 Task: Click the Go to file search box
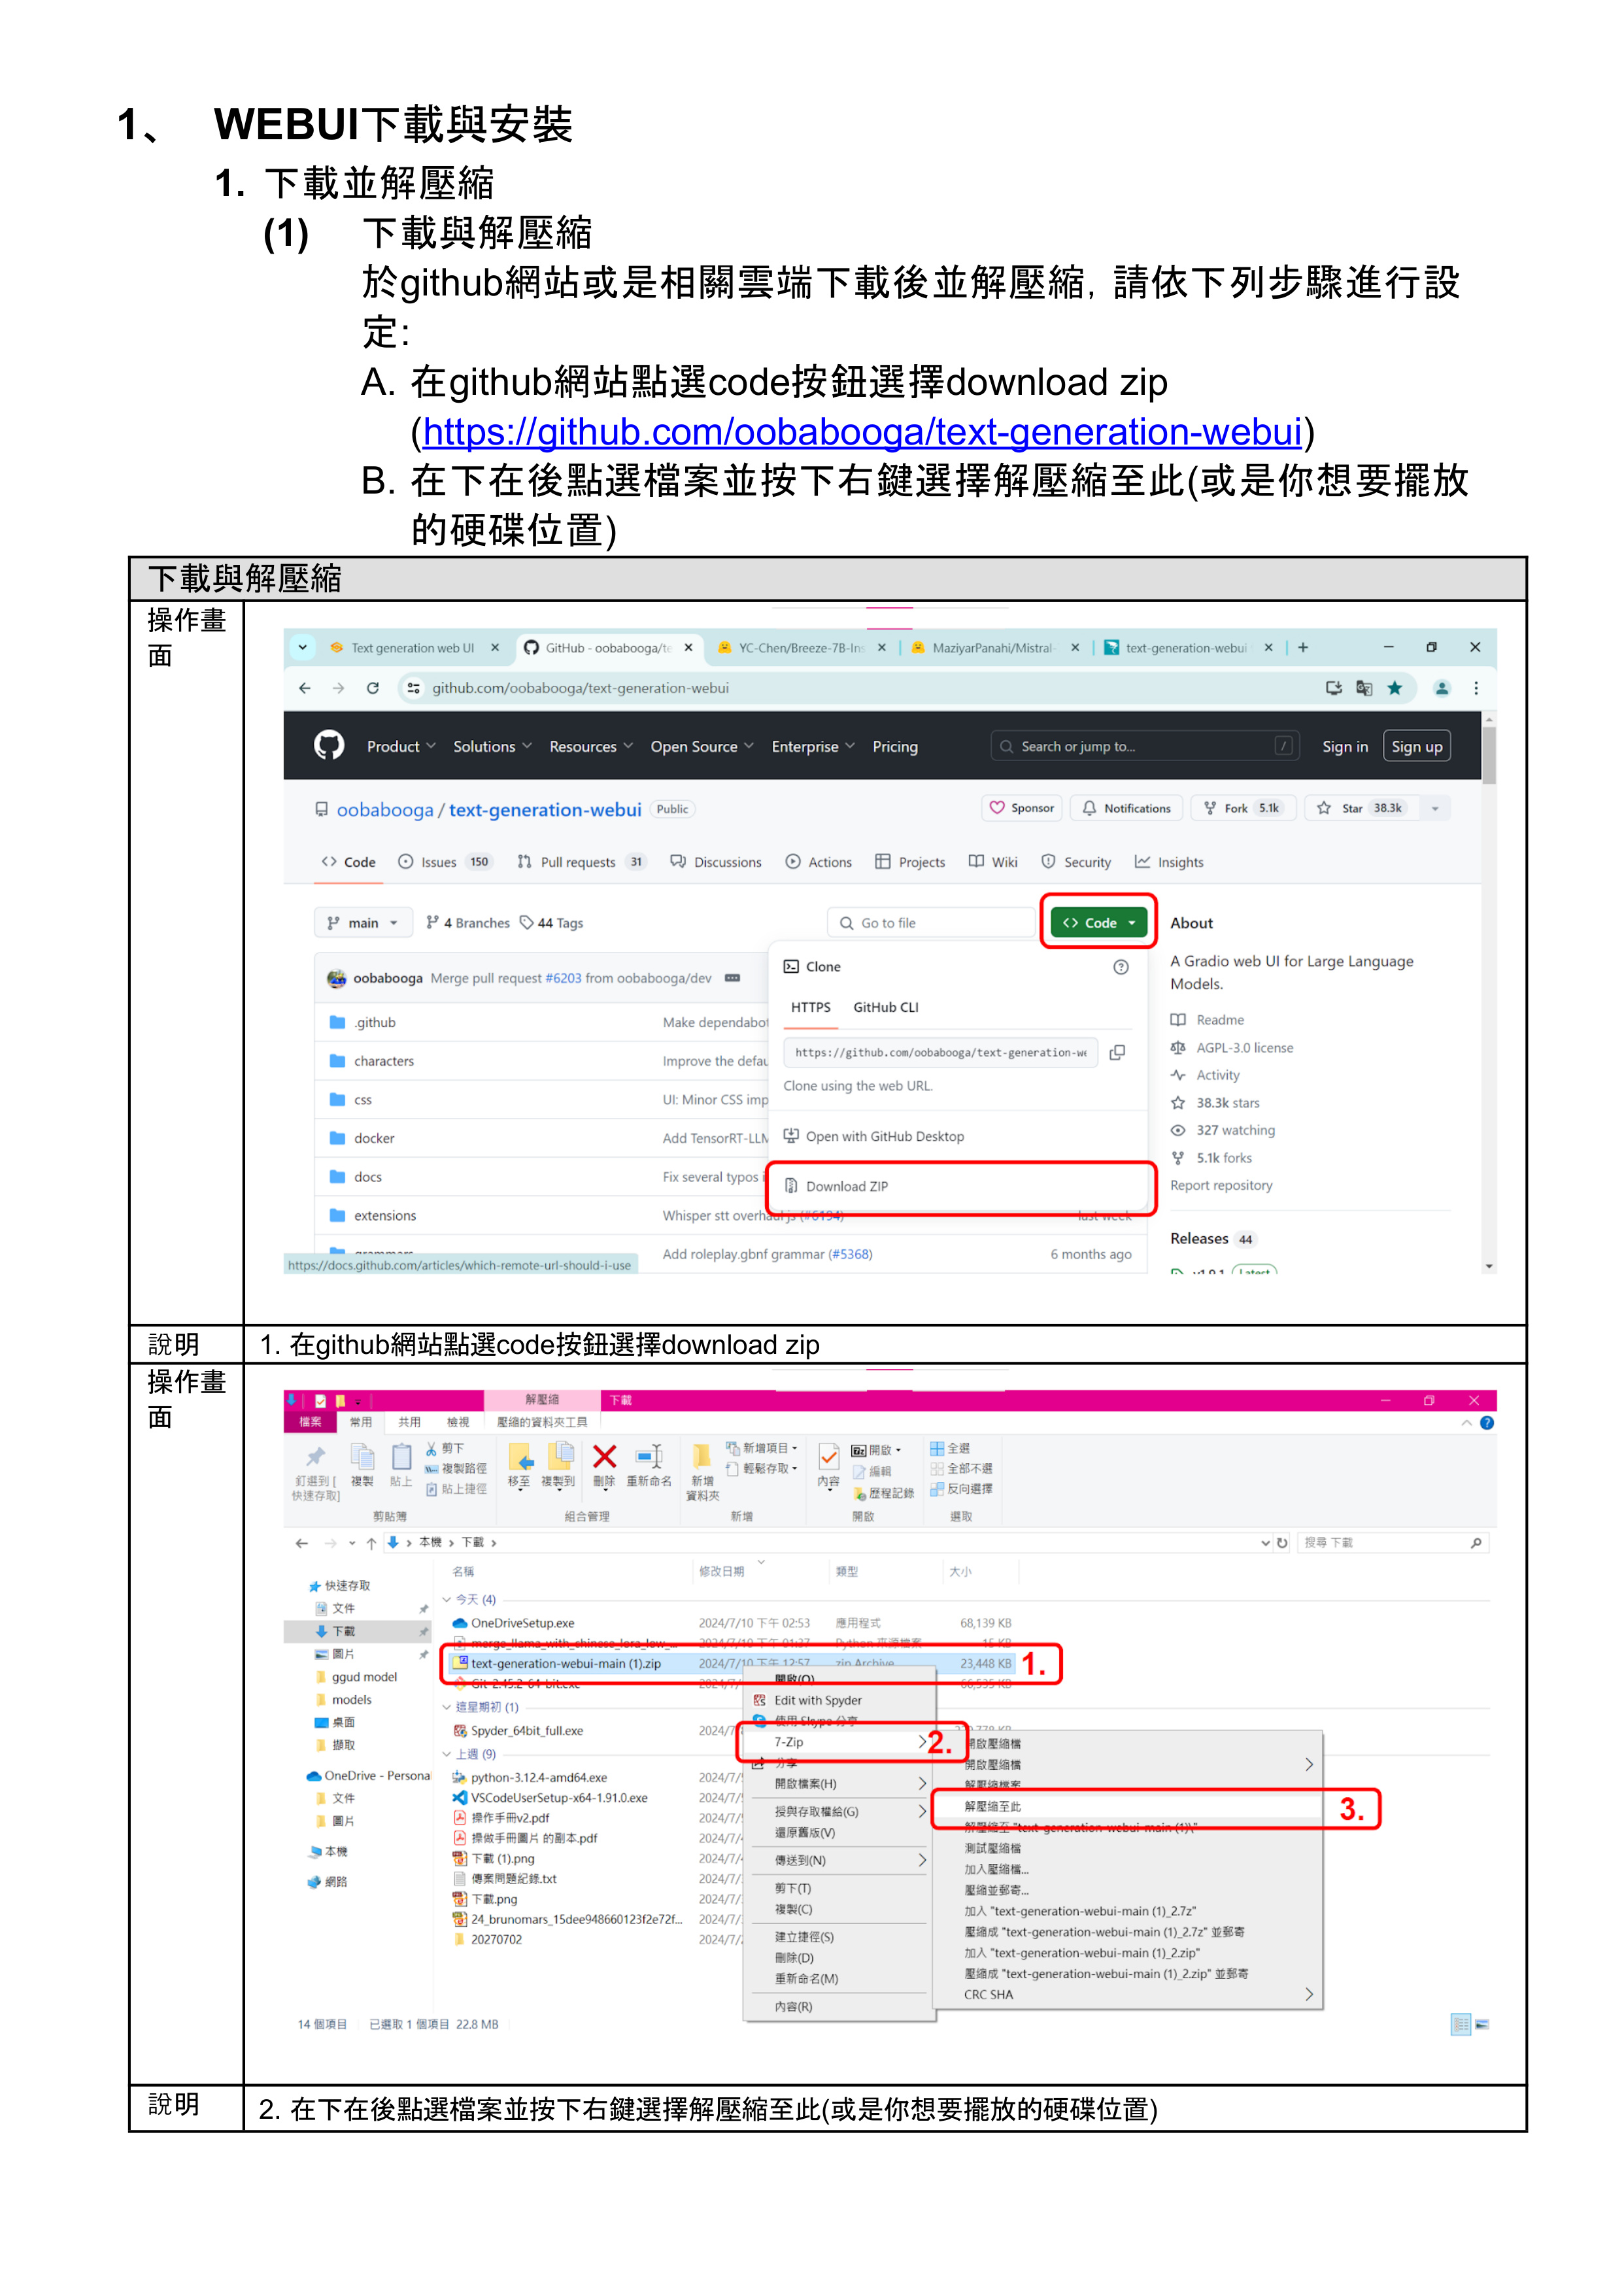(930, 923)
